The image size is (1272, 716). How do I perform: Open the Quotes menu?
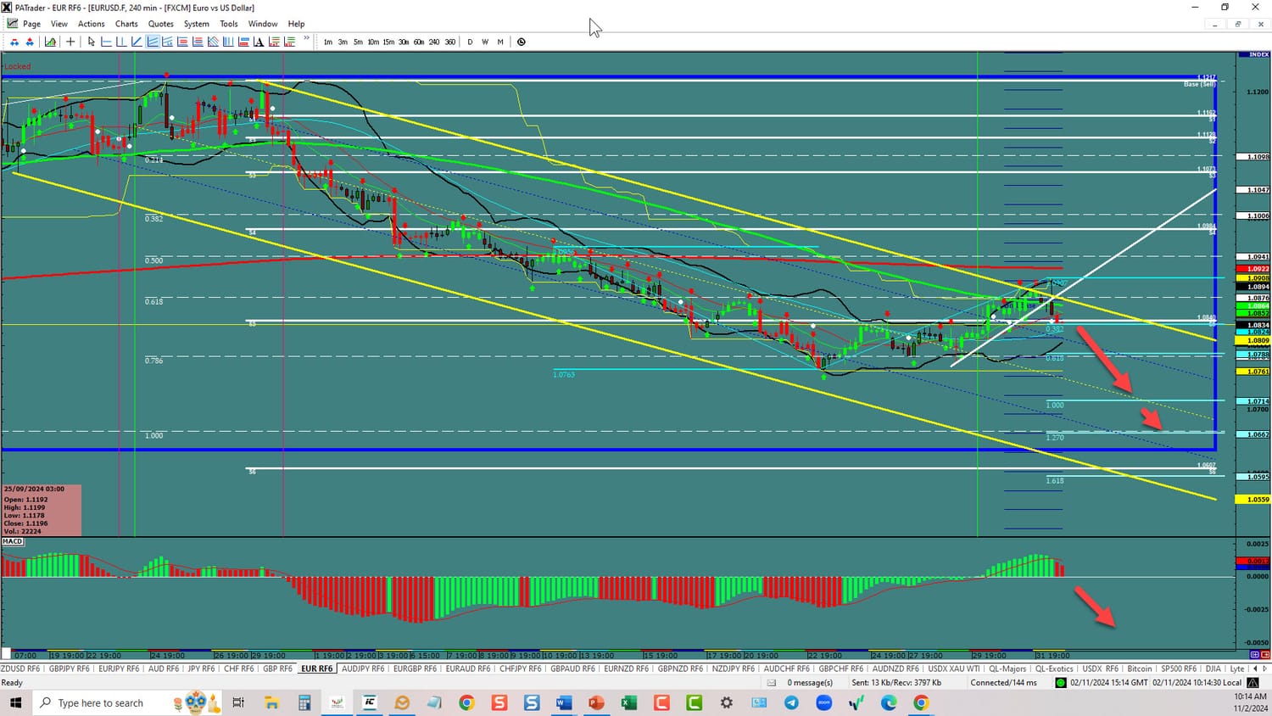pos(161,24)
